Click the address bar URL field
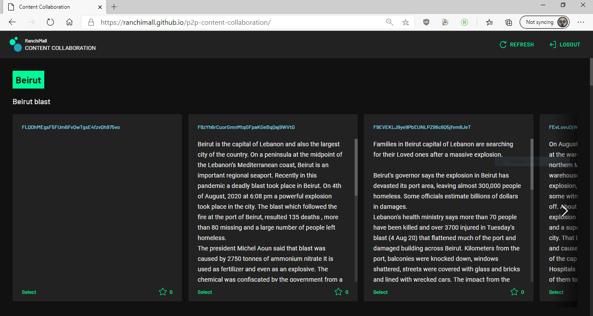Viewport: 593px width, 316px height. point(239,22)
